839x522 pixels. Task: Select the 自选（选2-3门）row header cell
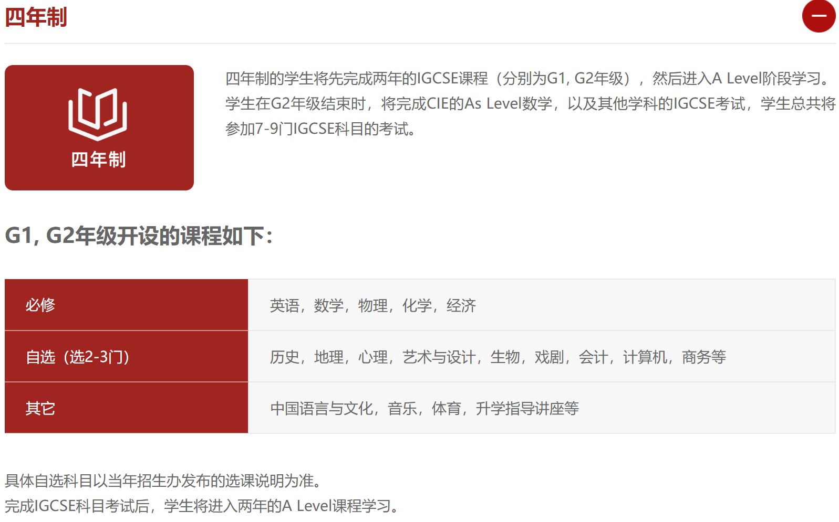(126, 357)
